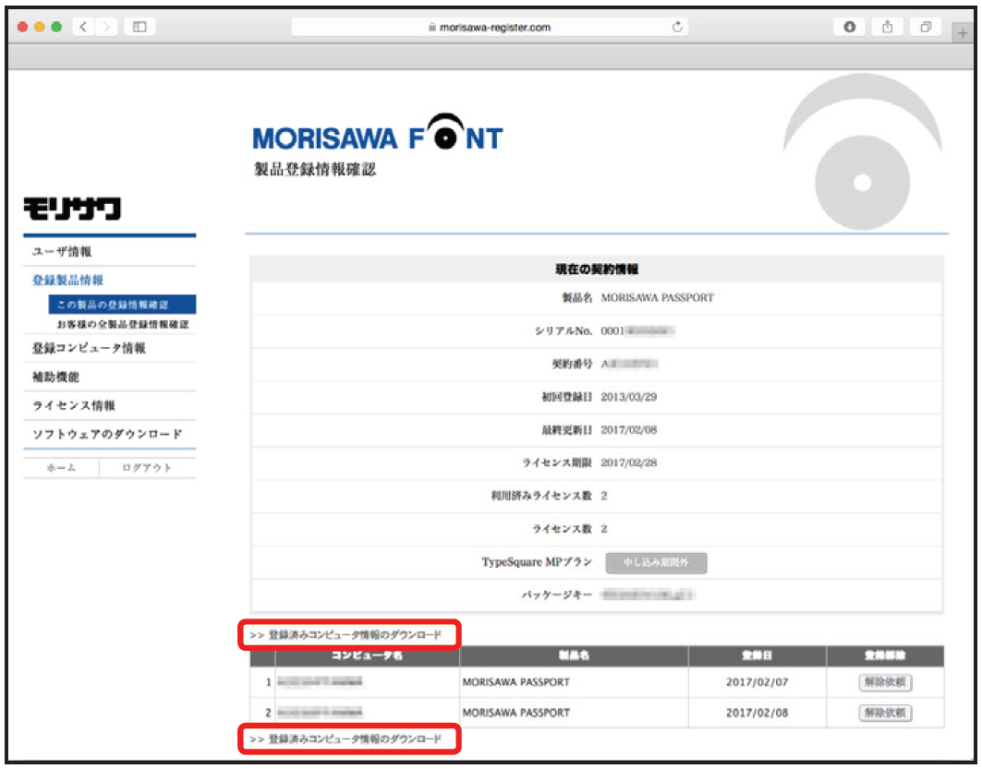Open 登録コンピュータ情報 in the sidebar
This screenshot has width=982, height=769.
tap(89, 348)
